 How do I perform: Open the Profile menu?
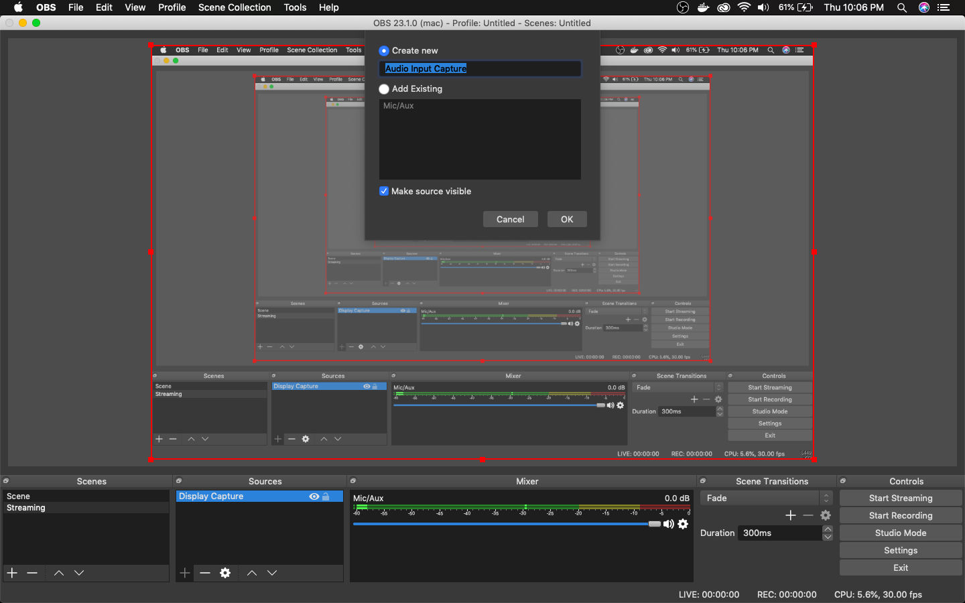pyautogui.click(x=172, y=7)
